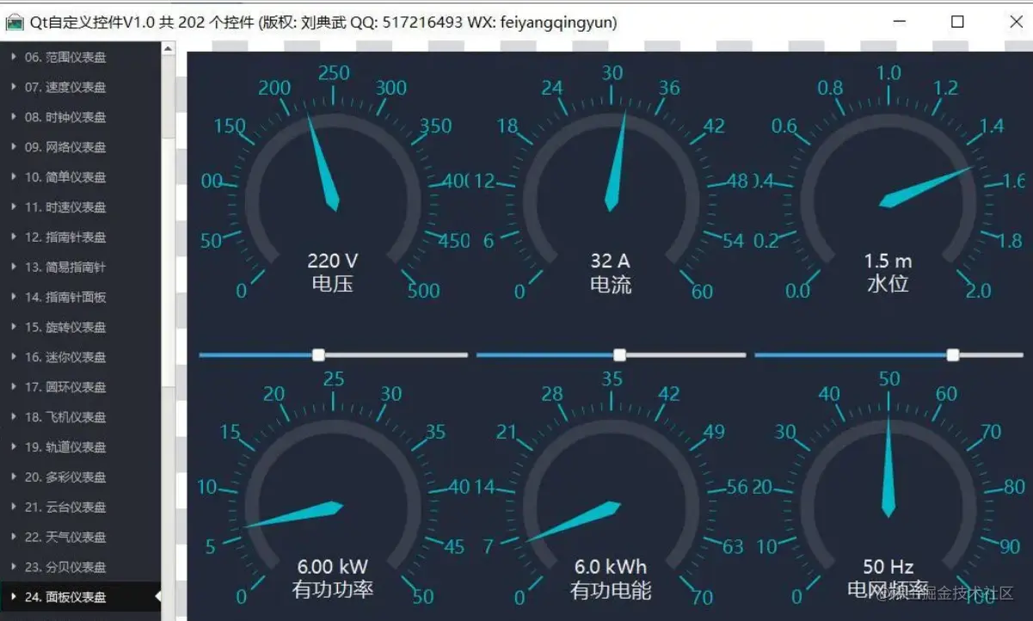Click the 50 Hz reading text

(x=889, y=567)
